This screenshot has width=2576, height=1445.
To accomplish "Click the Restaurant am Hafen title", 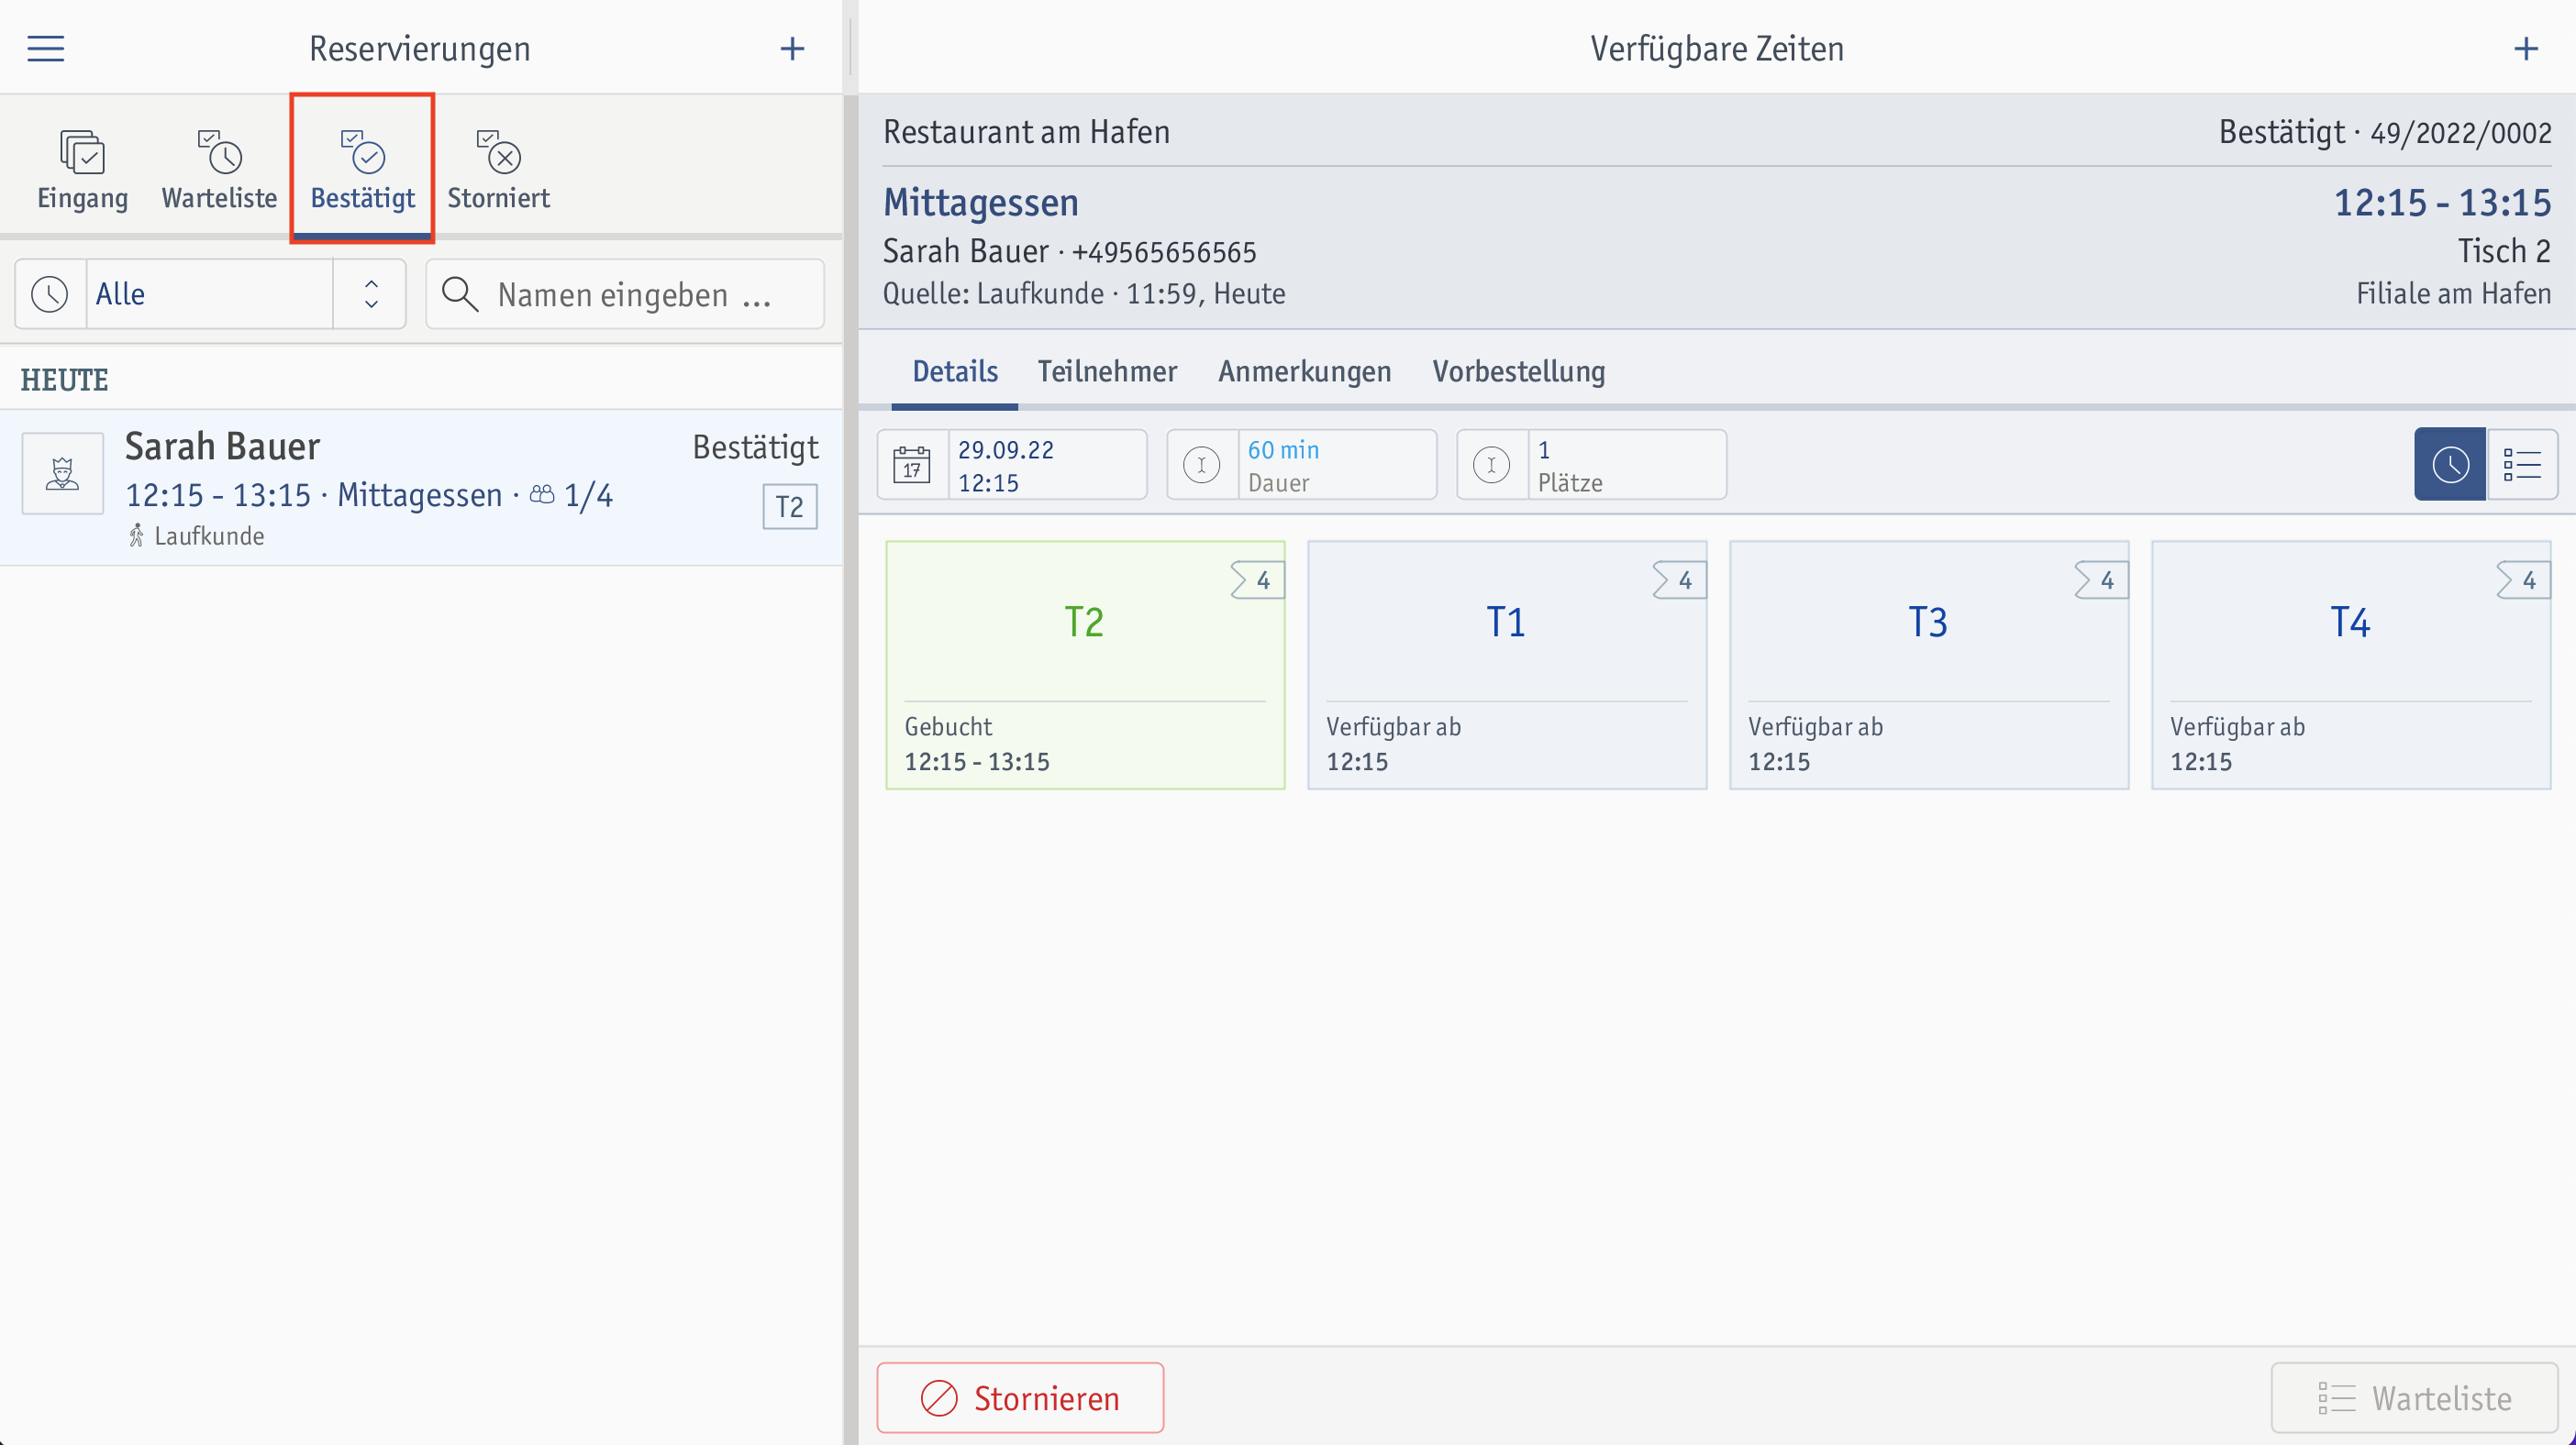I will 1026,132.
